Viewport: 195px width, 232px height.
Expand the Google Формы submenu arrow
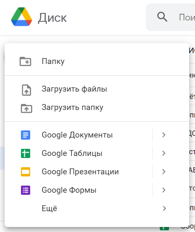[x=164, y=190]
